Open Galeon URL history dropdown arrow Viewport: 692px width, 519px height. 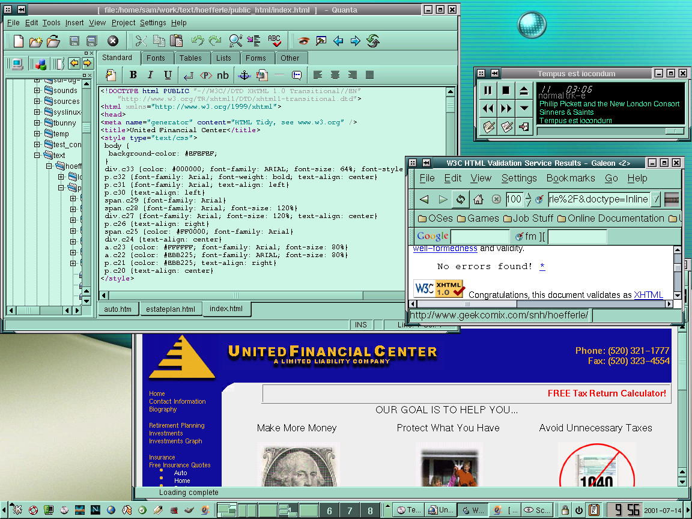(656, 199)
